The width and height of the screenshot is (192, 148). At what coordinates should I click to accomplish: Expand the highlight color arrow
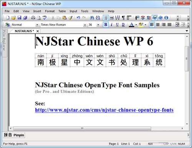pyautogui.click(x=146, y=25)
